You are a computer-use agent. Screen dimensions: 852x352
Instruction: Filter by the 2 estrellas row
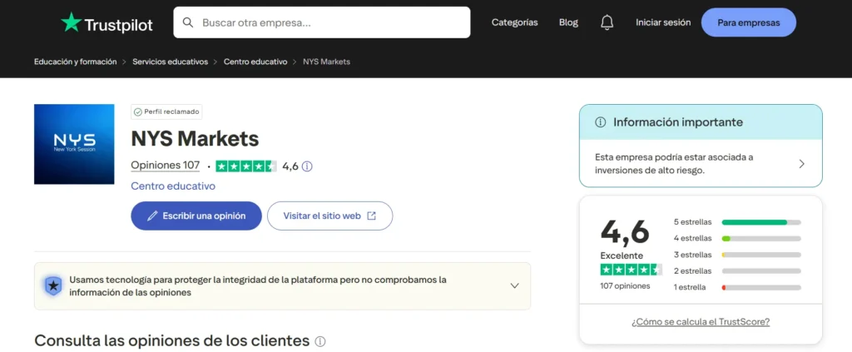[x=737, y=271]
